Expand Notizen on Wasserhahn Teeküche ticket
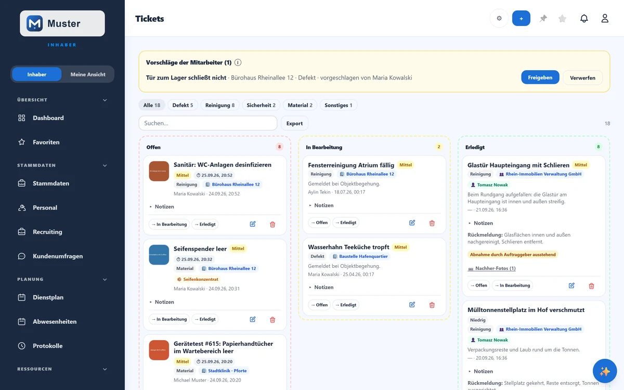The width and height of the screenshot is (624, 390). tap(321, 287)
